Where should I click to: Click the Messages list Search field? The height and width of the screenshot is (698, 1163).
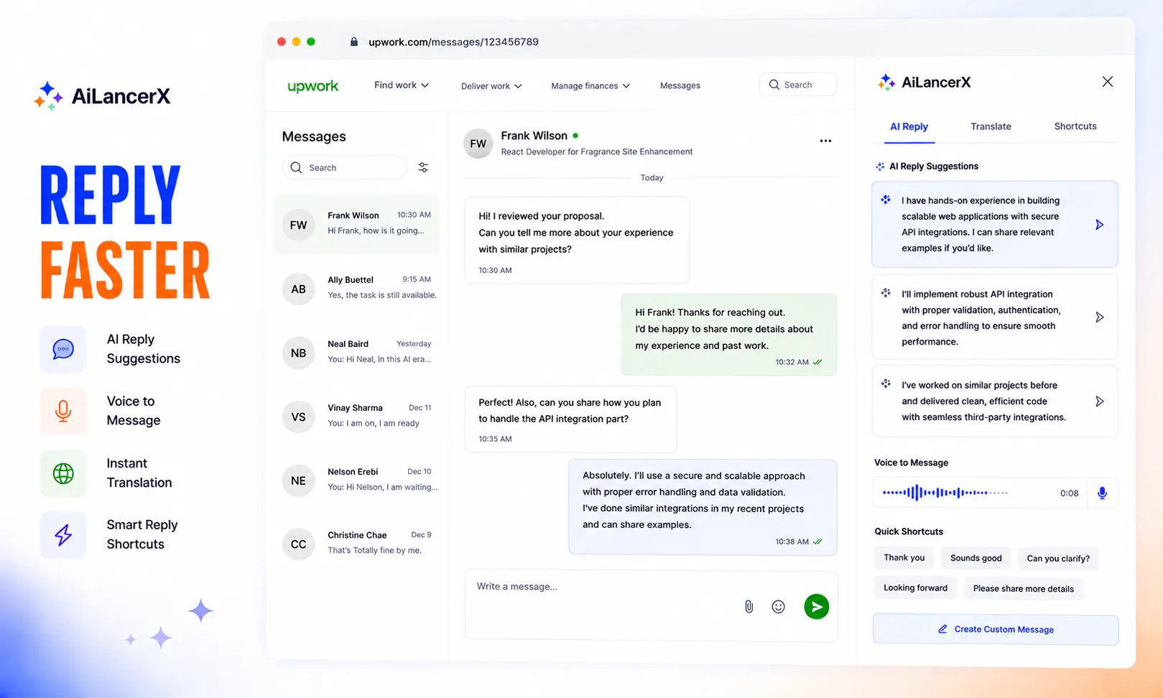click(345, 167)
